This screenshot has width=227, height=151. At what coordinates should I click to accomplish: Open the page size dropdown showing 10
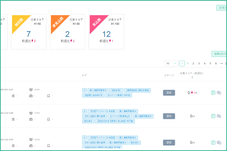click(171, 63)
